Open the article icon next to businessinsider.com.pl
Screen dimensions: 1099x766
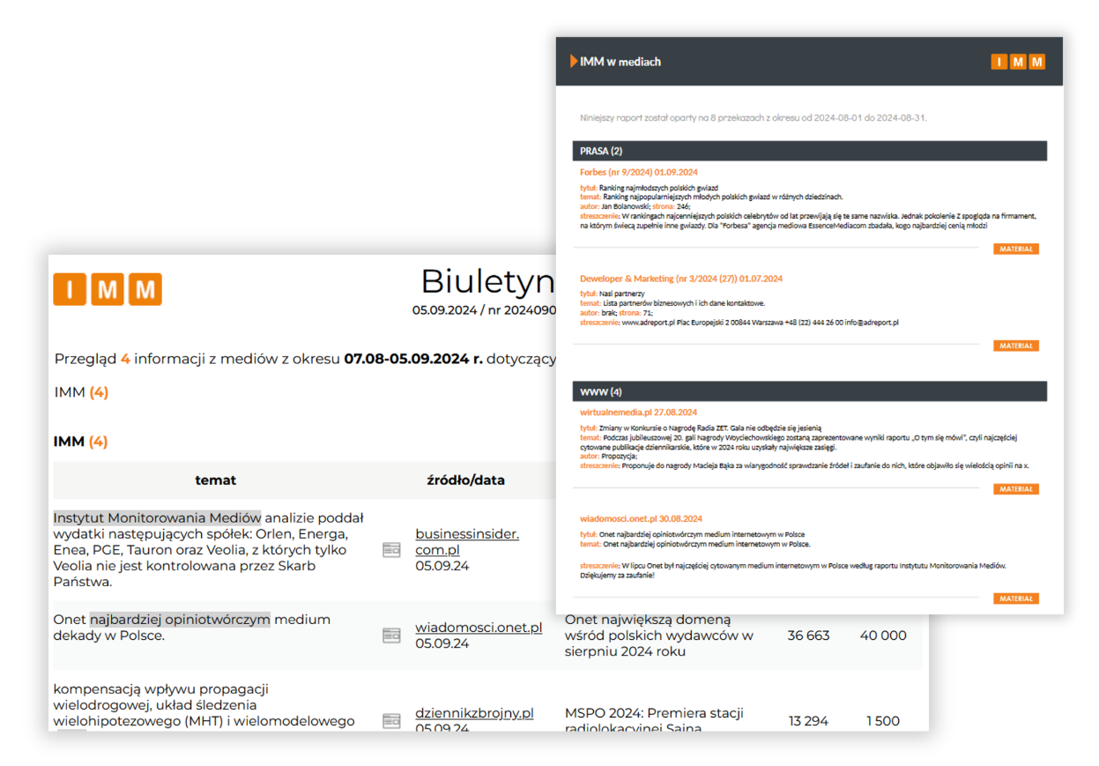391,550
